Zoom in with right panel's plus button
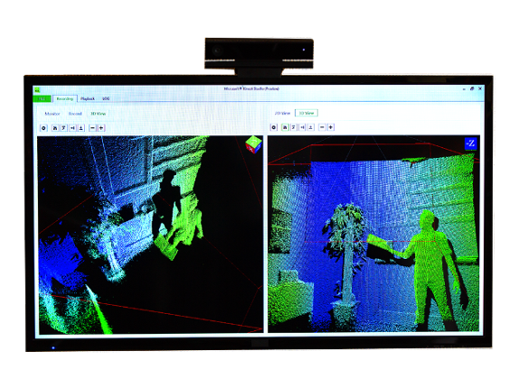The width and height of the screenshot is (519, 388). (331, 127)
